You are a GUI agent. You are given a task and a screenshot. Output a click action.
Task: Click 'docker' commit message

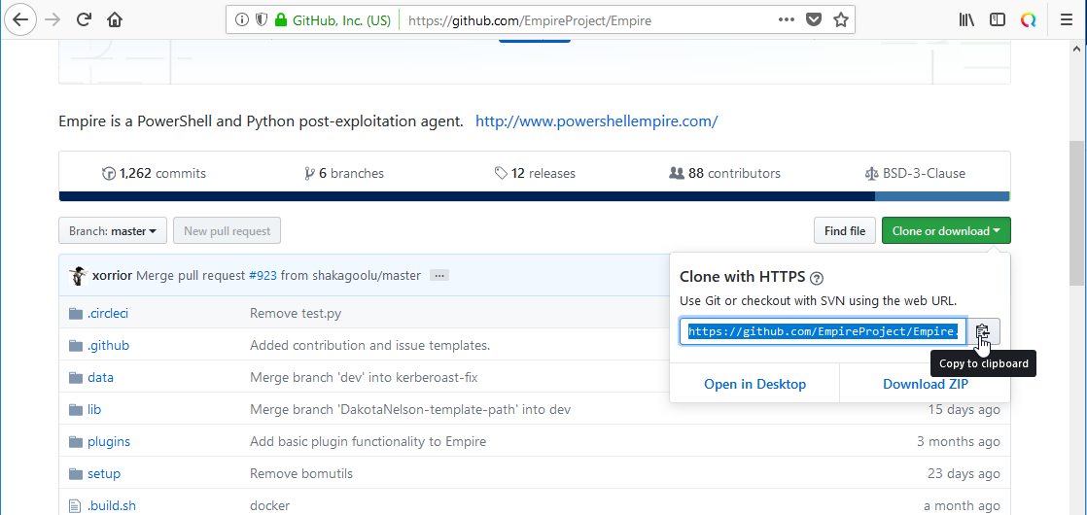pos(269,505)
